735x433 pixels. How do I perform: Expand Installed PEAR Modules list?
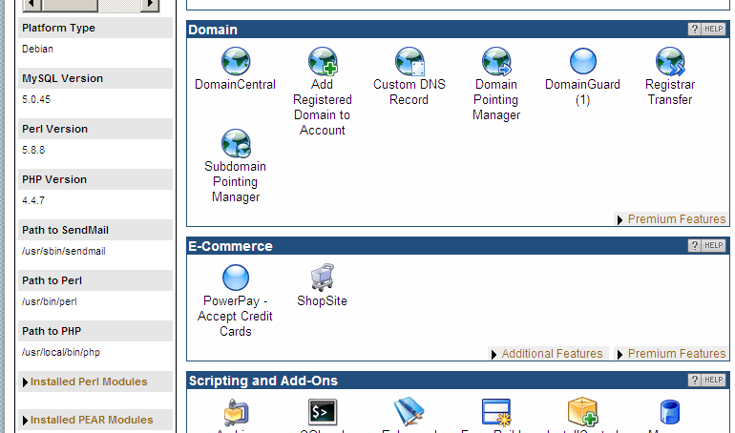(91, 420)
